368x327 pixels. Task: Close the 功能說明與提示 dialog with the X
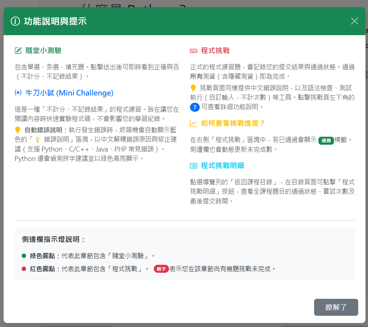click(x=354, y=21)
